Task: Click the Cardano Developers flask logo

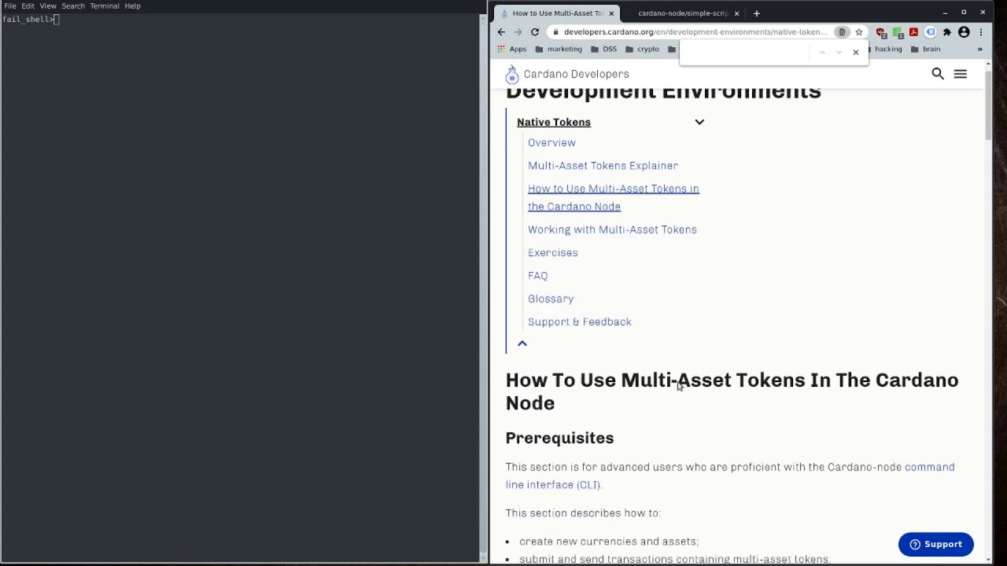Action: point(512,74)
